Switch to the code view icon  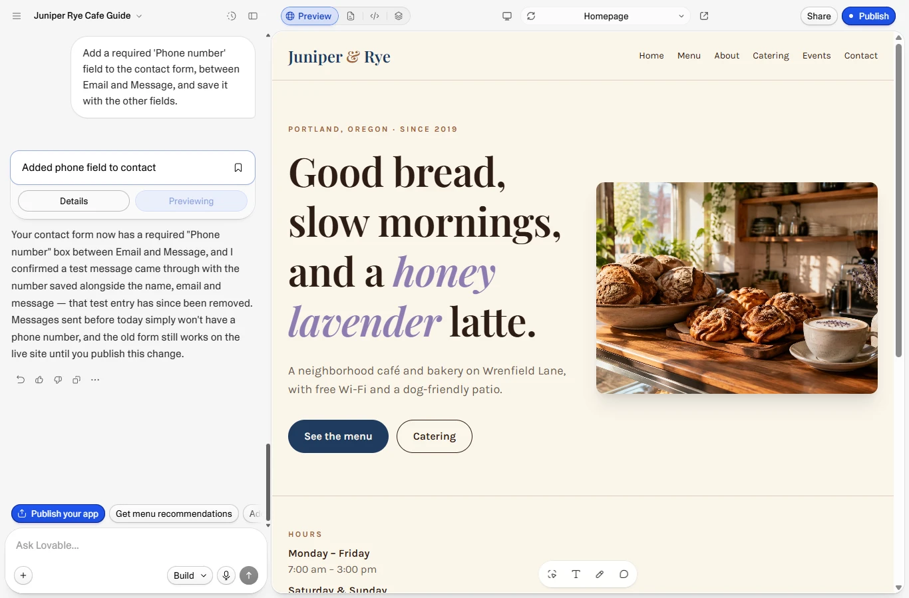375,16
